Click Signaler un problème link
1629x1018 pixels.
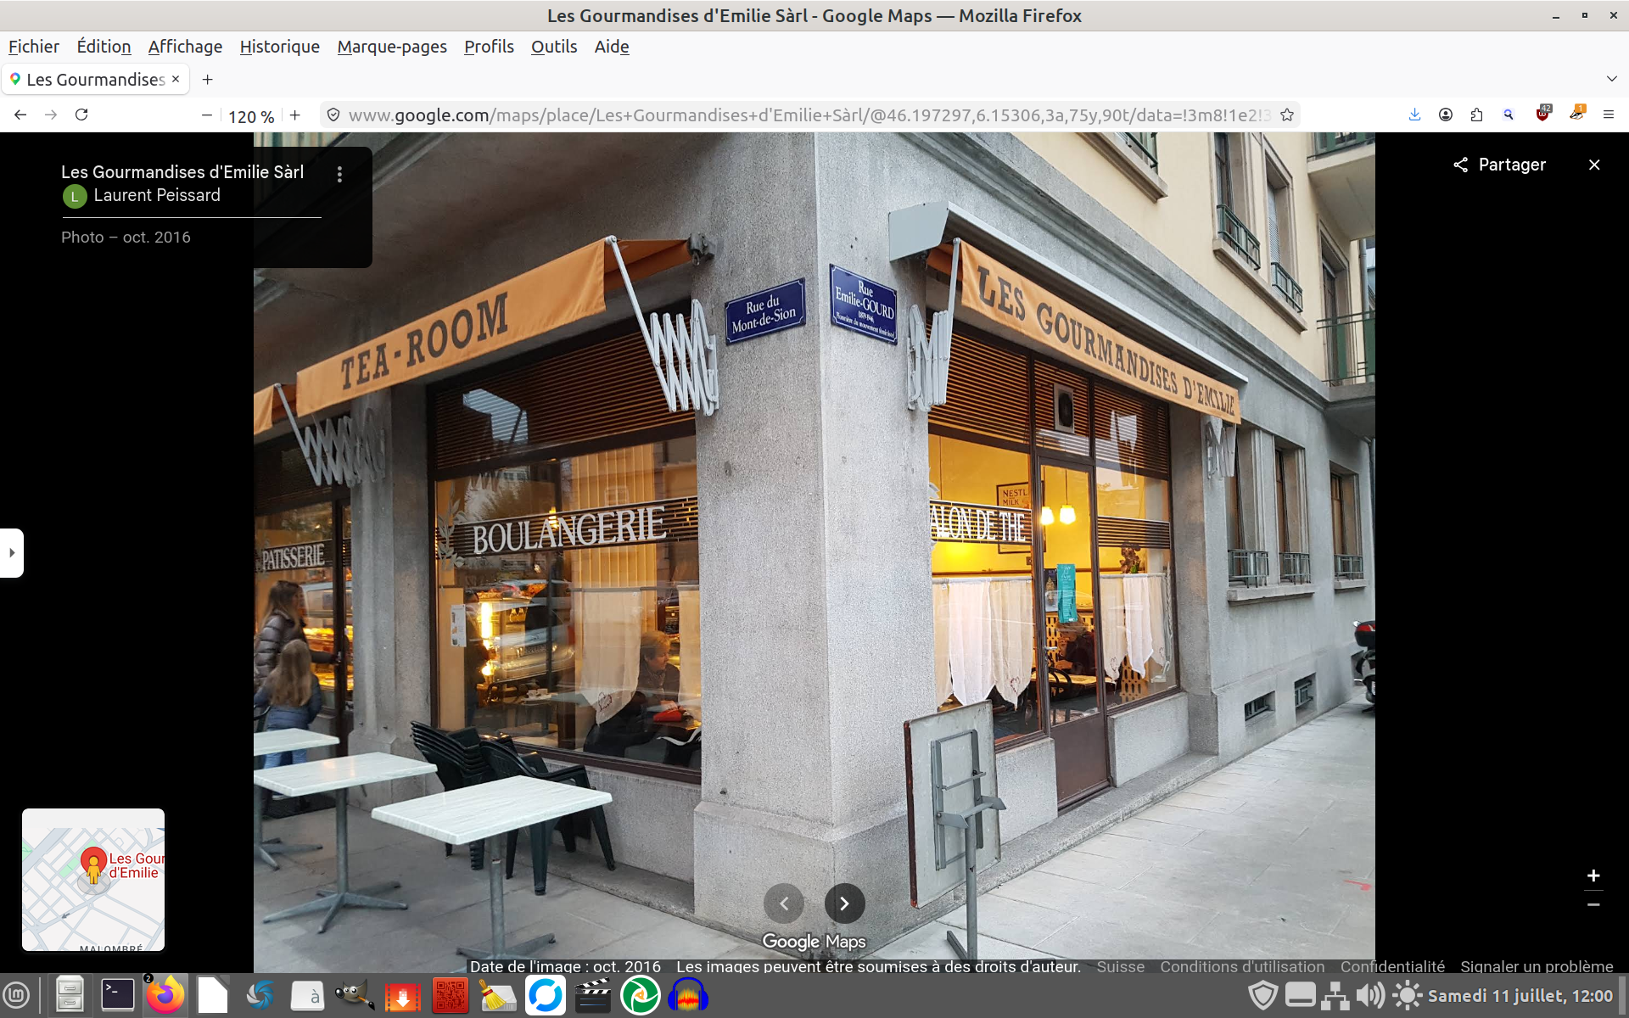[x=1537, y=966]
